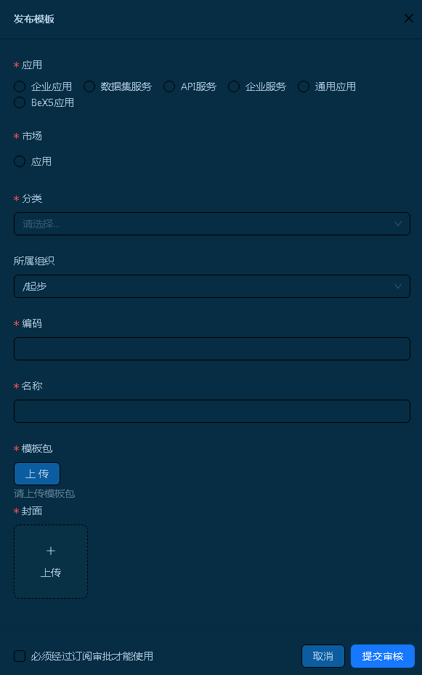Close the 发布模板 dialog with X icon
Screen dimensions: 422x675
(409, 18)
